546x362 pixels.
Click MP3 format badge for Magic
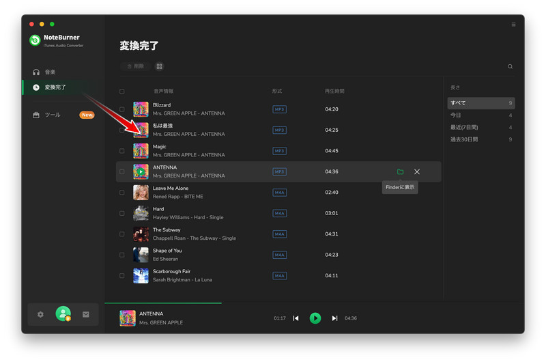point(279,151)
